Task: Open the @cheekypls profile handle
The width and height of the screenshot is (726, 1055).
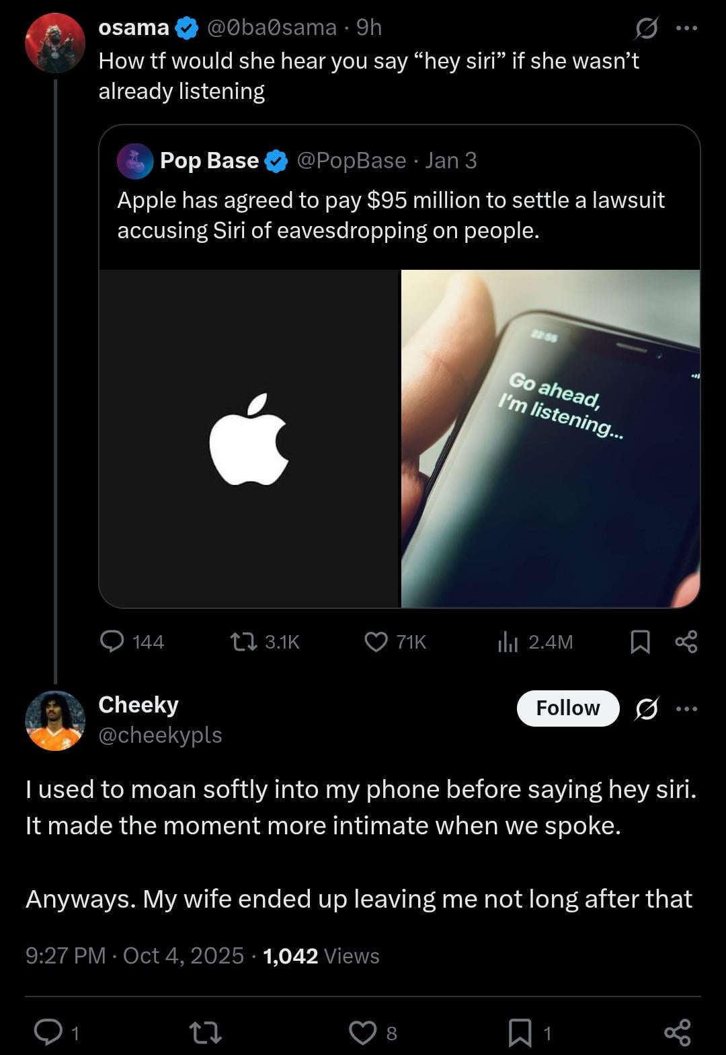Action: click(160, 735)
